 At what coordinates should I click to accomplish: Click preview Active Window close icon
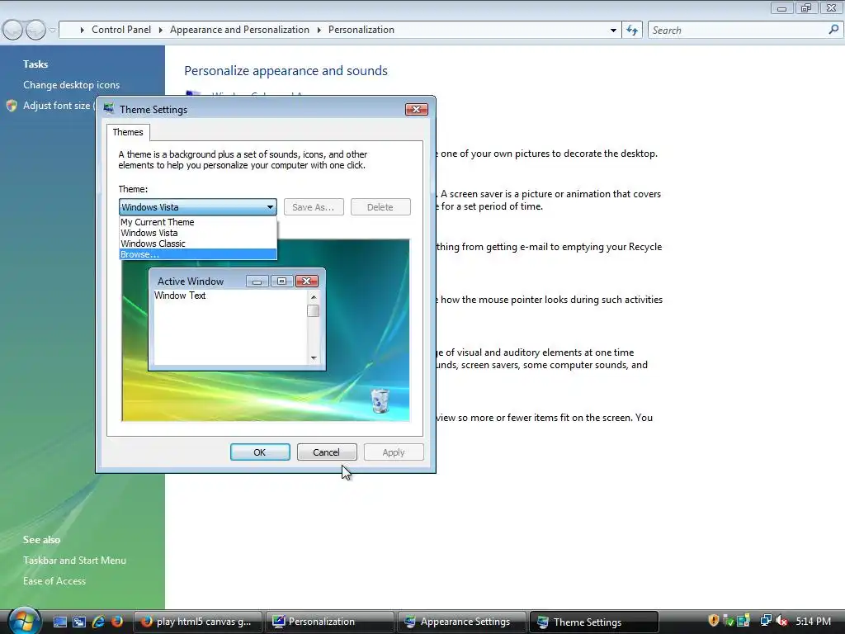coord(307,281)
